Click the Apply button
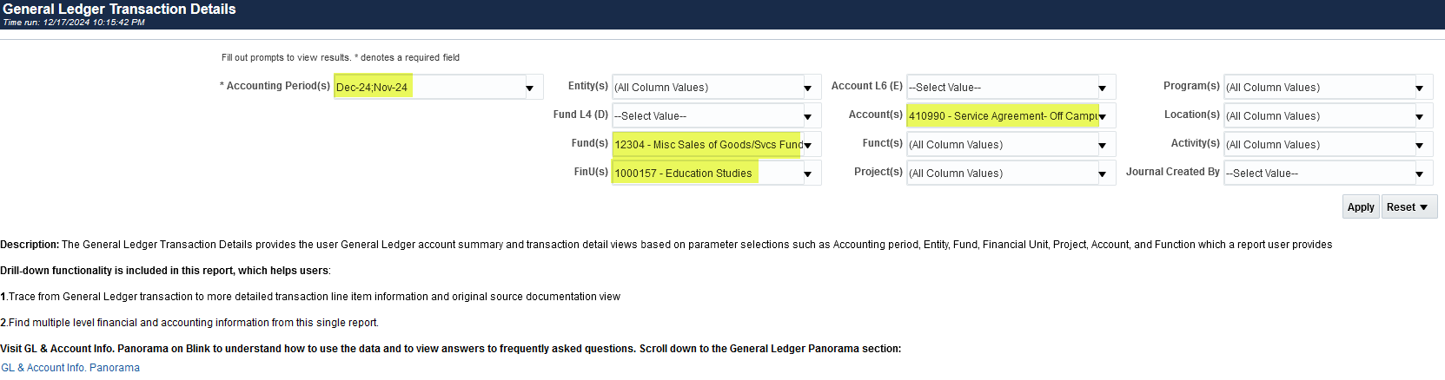Viewport: 1445px width, 380px height. [x=1360, y=206]
